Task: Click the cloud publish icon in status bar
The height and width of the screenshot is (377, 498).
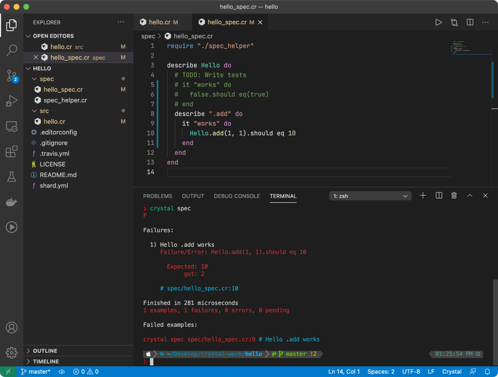Action: (61, 372)
